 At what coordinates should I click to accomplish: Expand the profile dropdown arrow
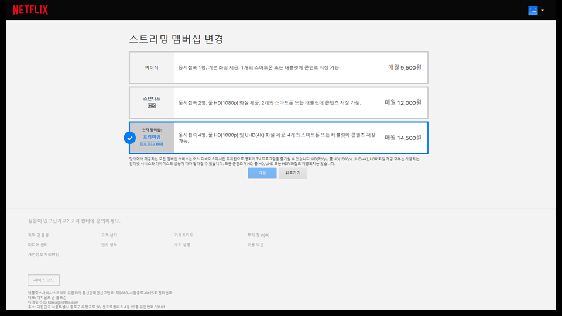click(x=542, y=11)
